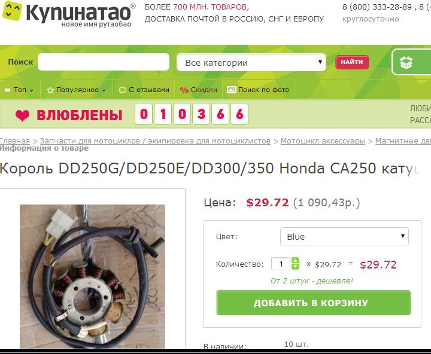Expand the Популярное menu arrow
Screen dimensions: 431x354
[104, 91]
